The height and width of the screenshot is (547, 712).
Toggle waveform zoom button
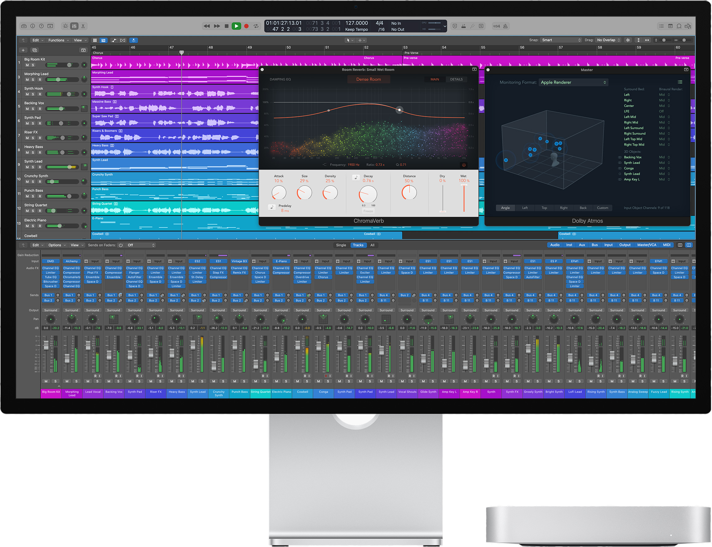628,40
